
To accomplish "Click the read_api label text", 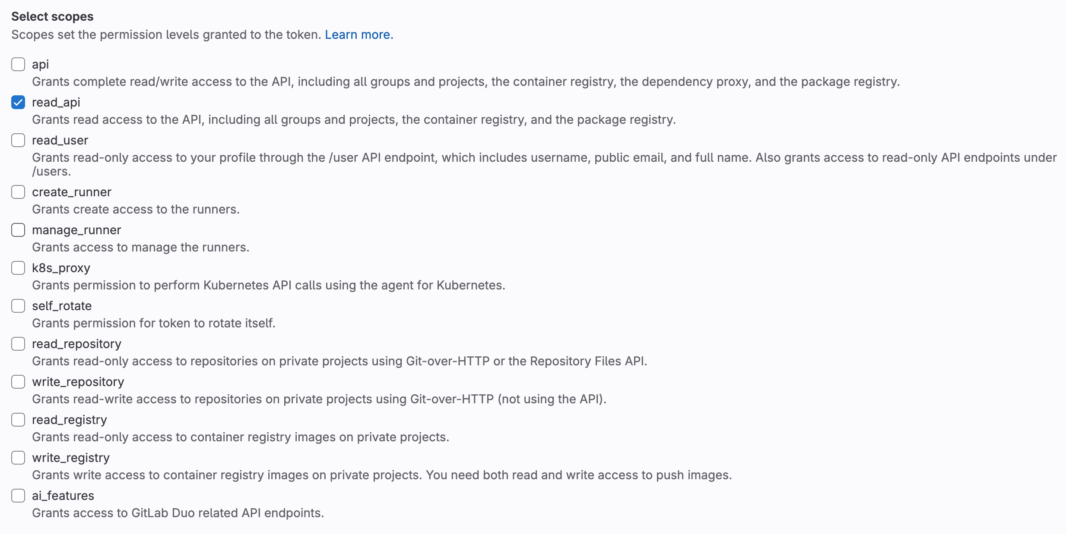I will pos(56,102).
